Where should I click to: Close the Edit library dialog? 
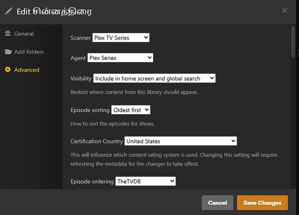(285, 10)
